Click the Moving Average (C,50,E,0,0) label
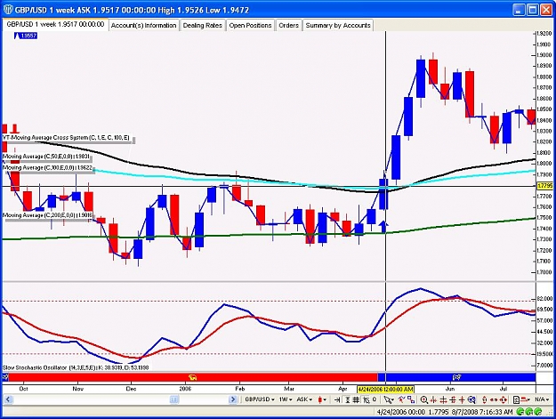 [46, 157]
